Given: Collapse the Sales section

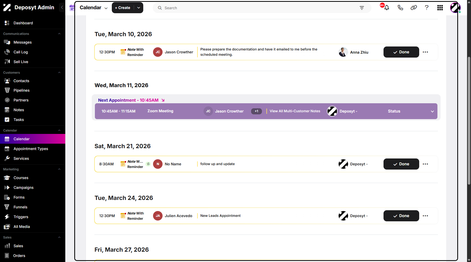Looking at the screenshot, I should [x=59, y=237].
